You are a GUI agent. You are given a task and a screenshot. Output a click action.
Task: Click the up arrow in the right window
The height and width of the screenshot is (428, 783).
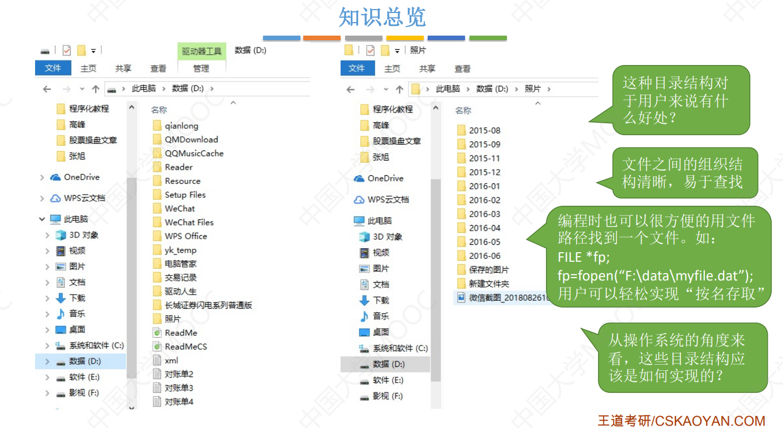400,89
